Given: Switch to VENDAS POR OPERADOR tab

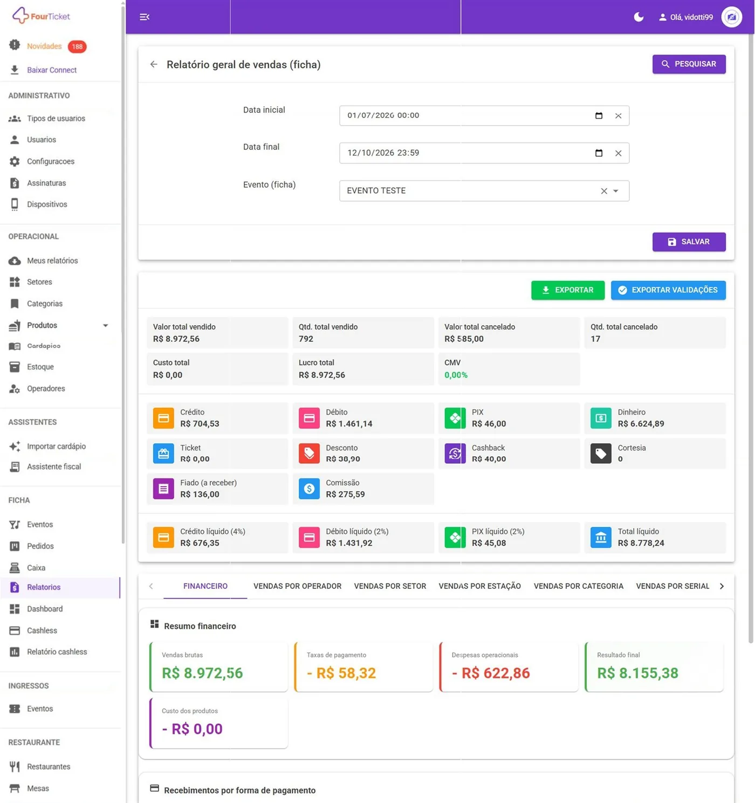Looking at the screenshot, I should tap(297, 586).
